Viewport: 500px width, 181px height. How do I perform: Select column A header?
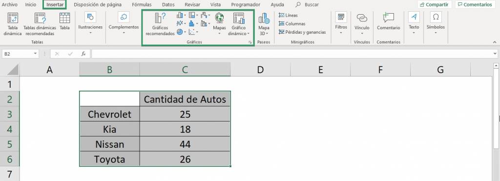click(49, 70)
